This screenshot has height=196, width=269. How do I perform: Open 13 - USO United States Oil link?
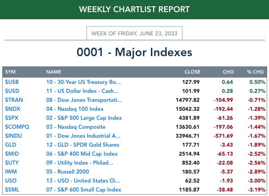[x=83, y=181]
